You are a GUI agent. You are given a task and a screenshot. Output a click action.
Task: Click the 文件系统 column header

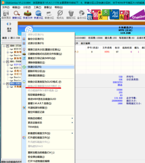click(107, 48)
